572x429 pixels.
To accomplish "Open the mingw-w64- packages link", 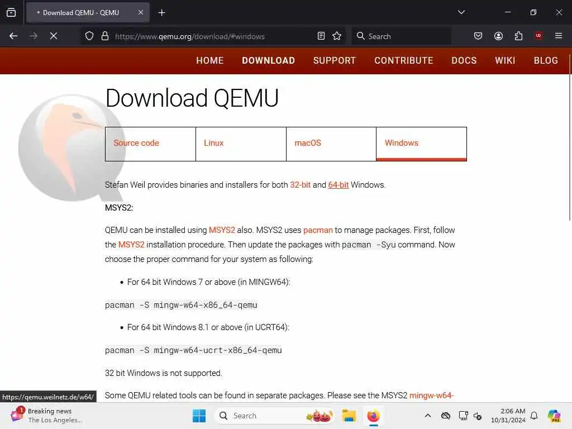I will (432, 395).
